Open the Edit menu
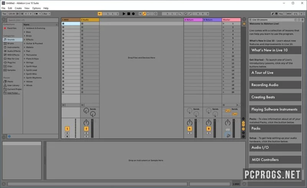This screenshot has width=307, height=188. click(x=10, y=8)
